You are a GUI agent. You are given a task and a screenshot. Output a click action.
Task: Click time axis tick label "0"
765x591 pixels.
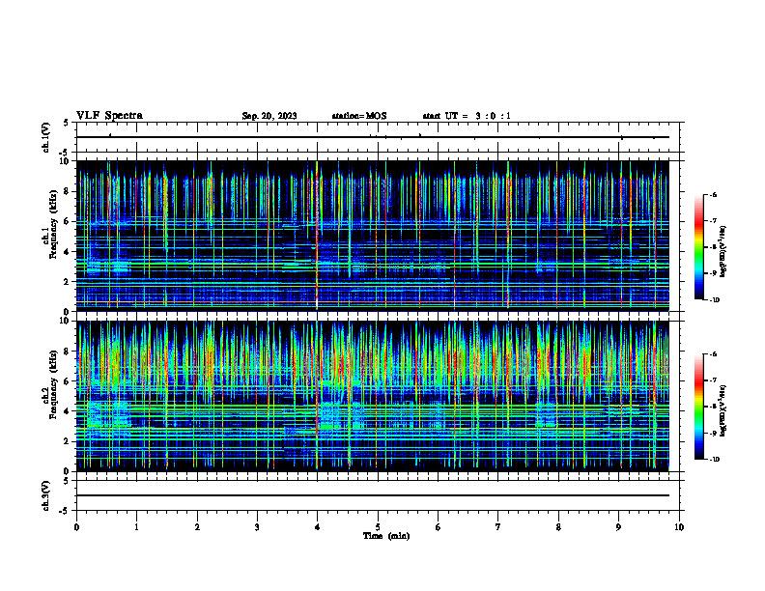pyautogui.click(x=76, y=527)
